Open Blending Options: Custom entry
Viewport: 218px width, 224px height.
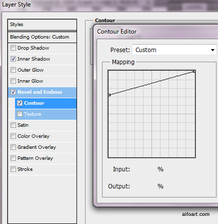pos(42,37)
